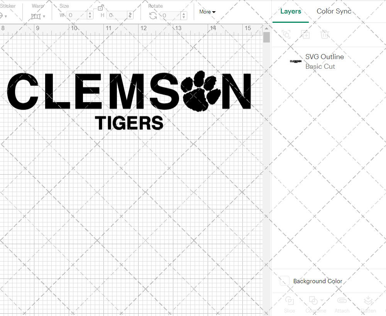Open the More dropdown
386x316 pixels.
(x=207, y=12)
